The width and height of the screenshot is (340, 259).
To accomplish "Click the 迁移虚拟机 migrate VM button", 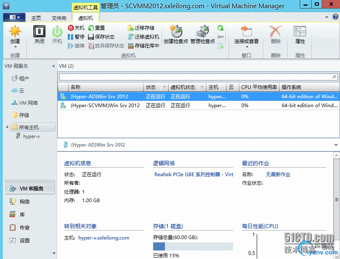I will pyautogui.click(x=143, y=37).
